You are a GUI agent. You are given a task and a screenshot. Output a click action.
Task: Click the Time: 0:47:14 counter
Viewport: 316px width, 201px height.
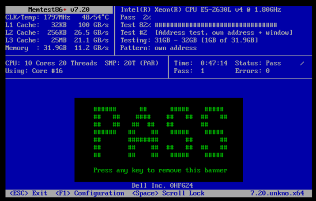[201, 63]
